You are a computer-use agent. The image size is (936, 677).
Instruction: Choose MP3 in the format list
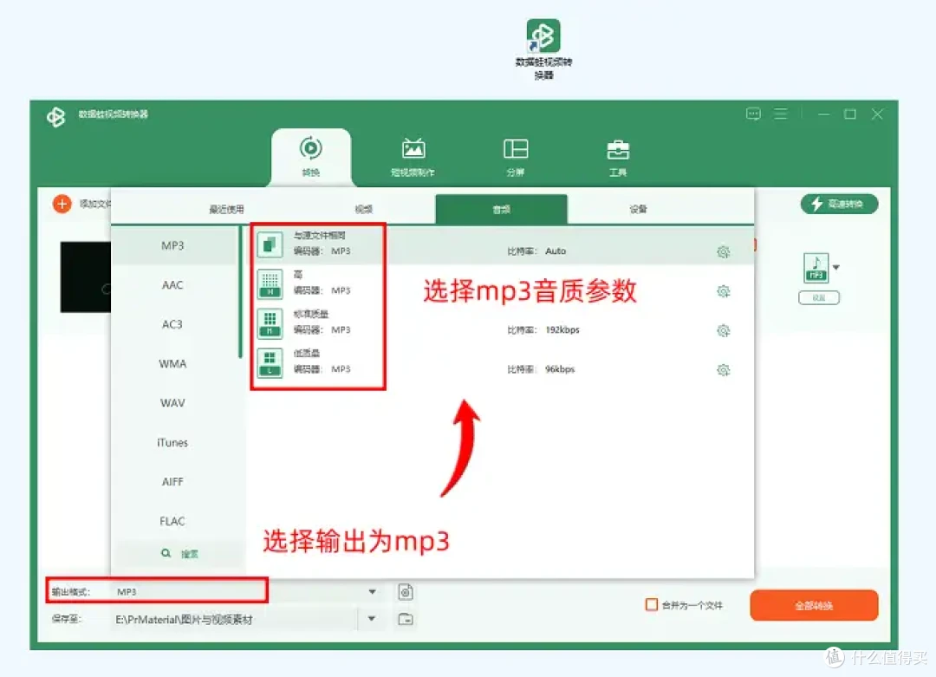pos(172,245)
